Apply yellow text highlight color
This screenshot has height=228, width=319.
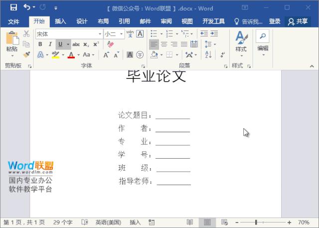pyautogui.click(x=55, y=55)
